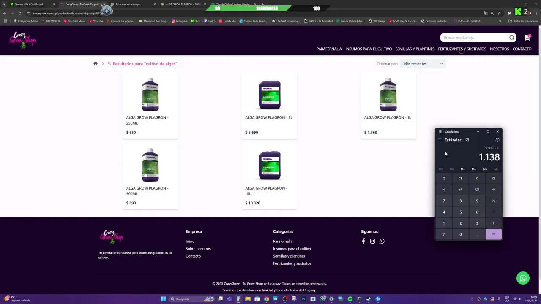This screenshot has height=304, width=541.
Task: Open the 'Ordenar por' Más recientes dropdown
Action: click(423, 64)
